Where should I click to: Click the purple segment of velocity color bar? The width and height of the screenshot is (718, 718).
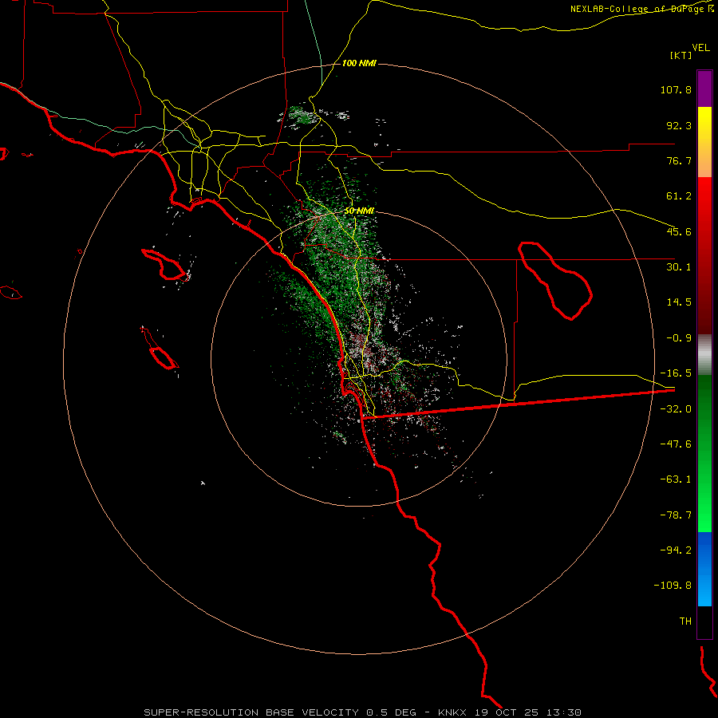(704, 89)
